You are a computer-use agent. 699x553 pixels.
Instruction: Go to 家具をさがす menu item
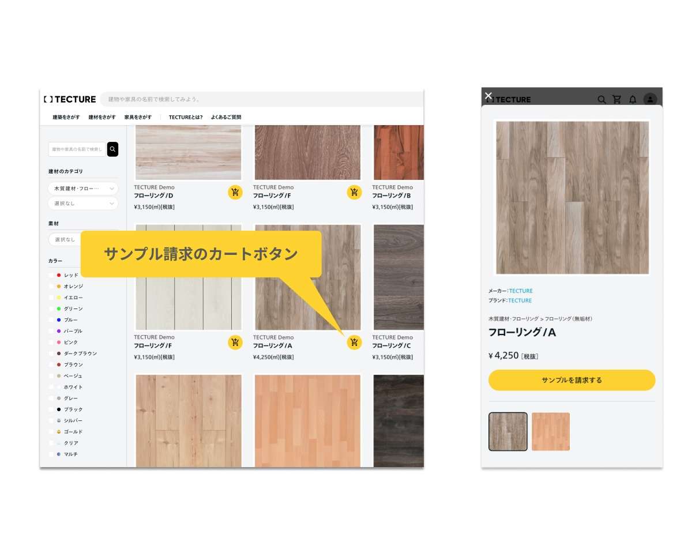point(136,117)
